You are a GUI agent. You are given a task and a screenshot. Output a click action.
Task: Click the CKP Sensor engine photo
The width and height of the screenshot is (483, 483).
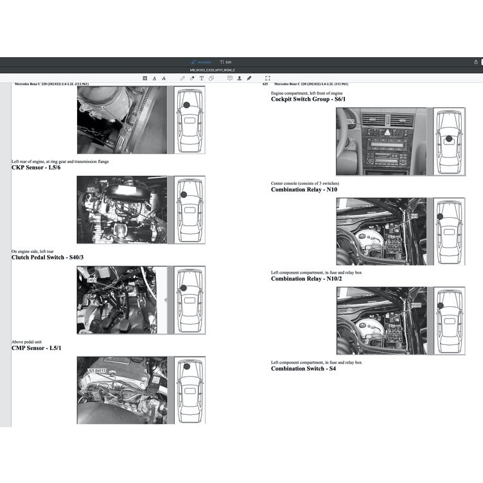click(x=121, y=210)
